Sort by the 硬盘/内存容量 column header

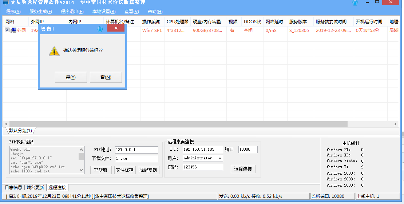pos(209,21)
